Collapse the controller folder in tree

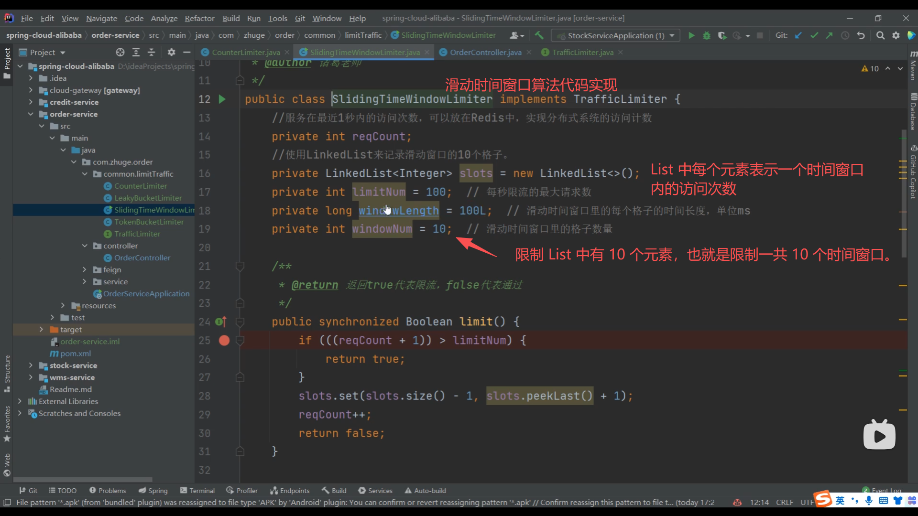85,246
